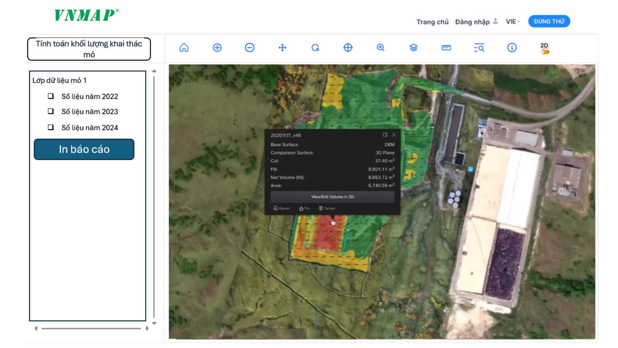The width and height of the screenshot is (618, 348).
Task: Open the VIE language dropdown
Action: pyautogui.click(x=512, y=22)
